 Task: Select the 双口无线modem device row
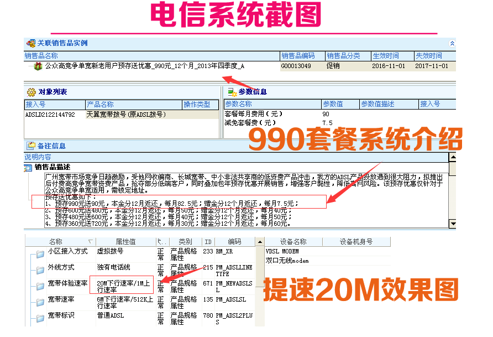coord(328,261)
